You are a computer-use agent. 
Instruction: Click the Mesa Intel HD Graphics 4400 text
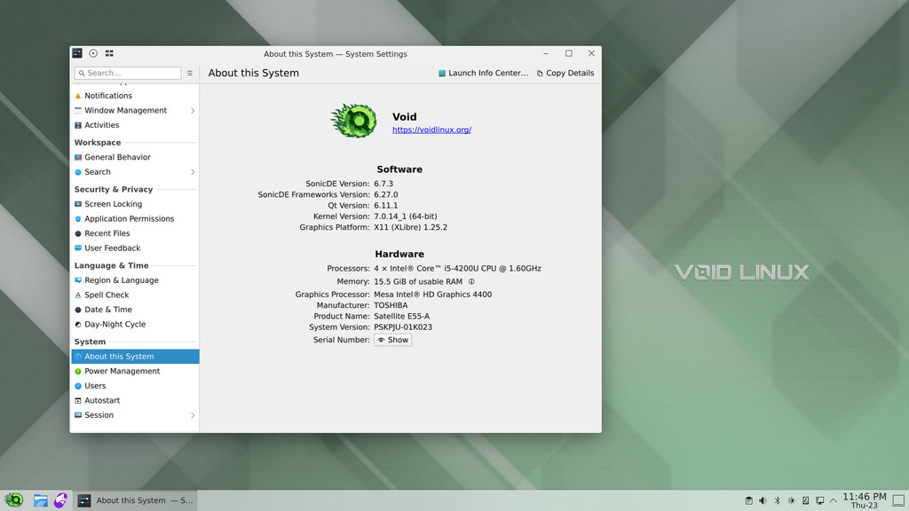pos(432,295)
